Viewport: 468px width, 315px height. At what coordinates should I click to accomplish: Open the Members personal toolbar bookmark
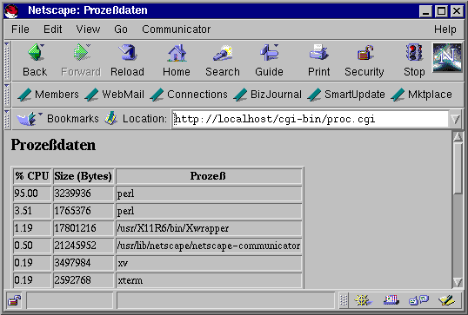tap(48, 95)
